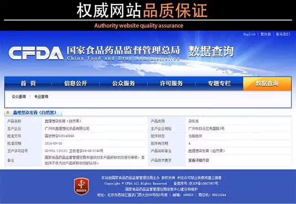
Task: Click status value 当前批件
Action: (x=195, y=136)
